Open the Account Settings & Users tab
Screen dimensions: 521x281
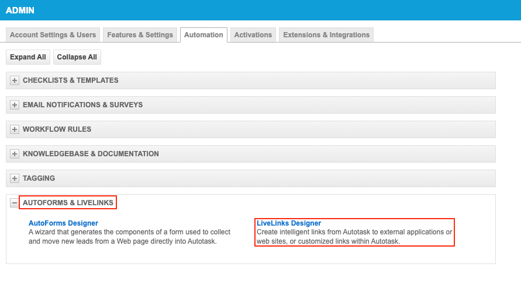tap(53, 35)
